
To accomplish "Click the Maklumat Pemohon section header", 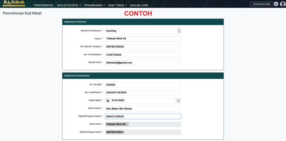I will [143, 22].
